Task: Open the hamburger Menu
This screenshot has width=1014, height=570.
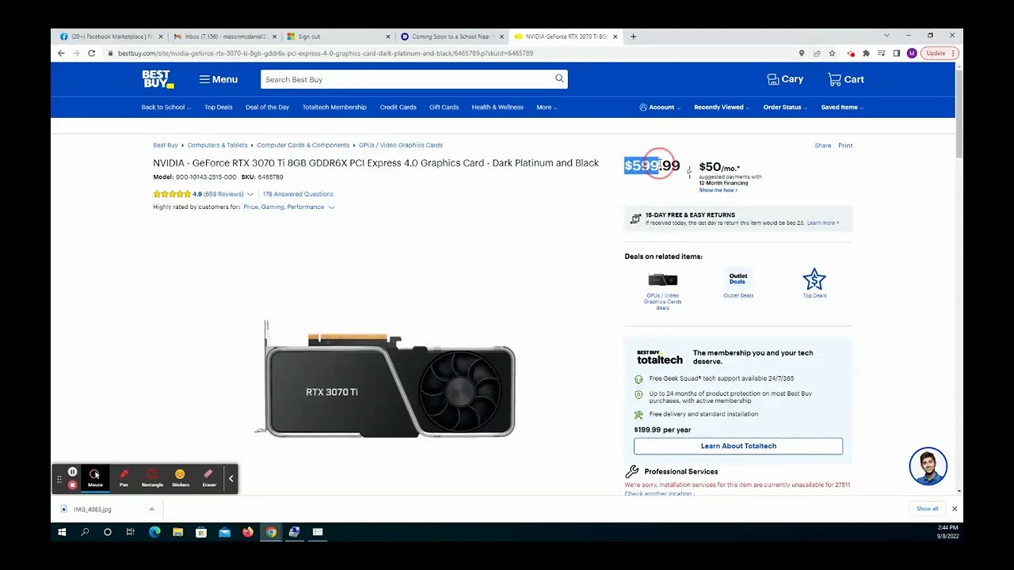Action: click(x=219, y=79)
